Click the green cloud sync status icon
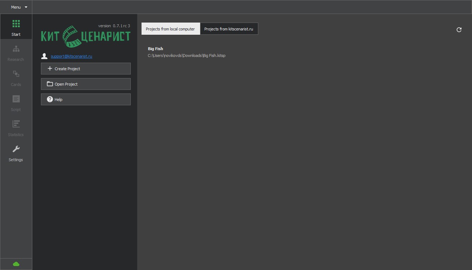This screenshot has width=472, height=270. (x=16, y=264)
